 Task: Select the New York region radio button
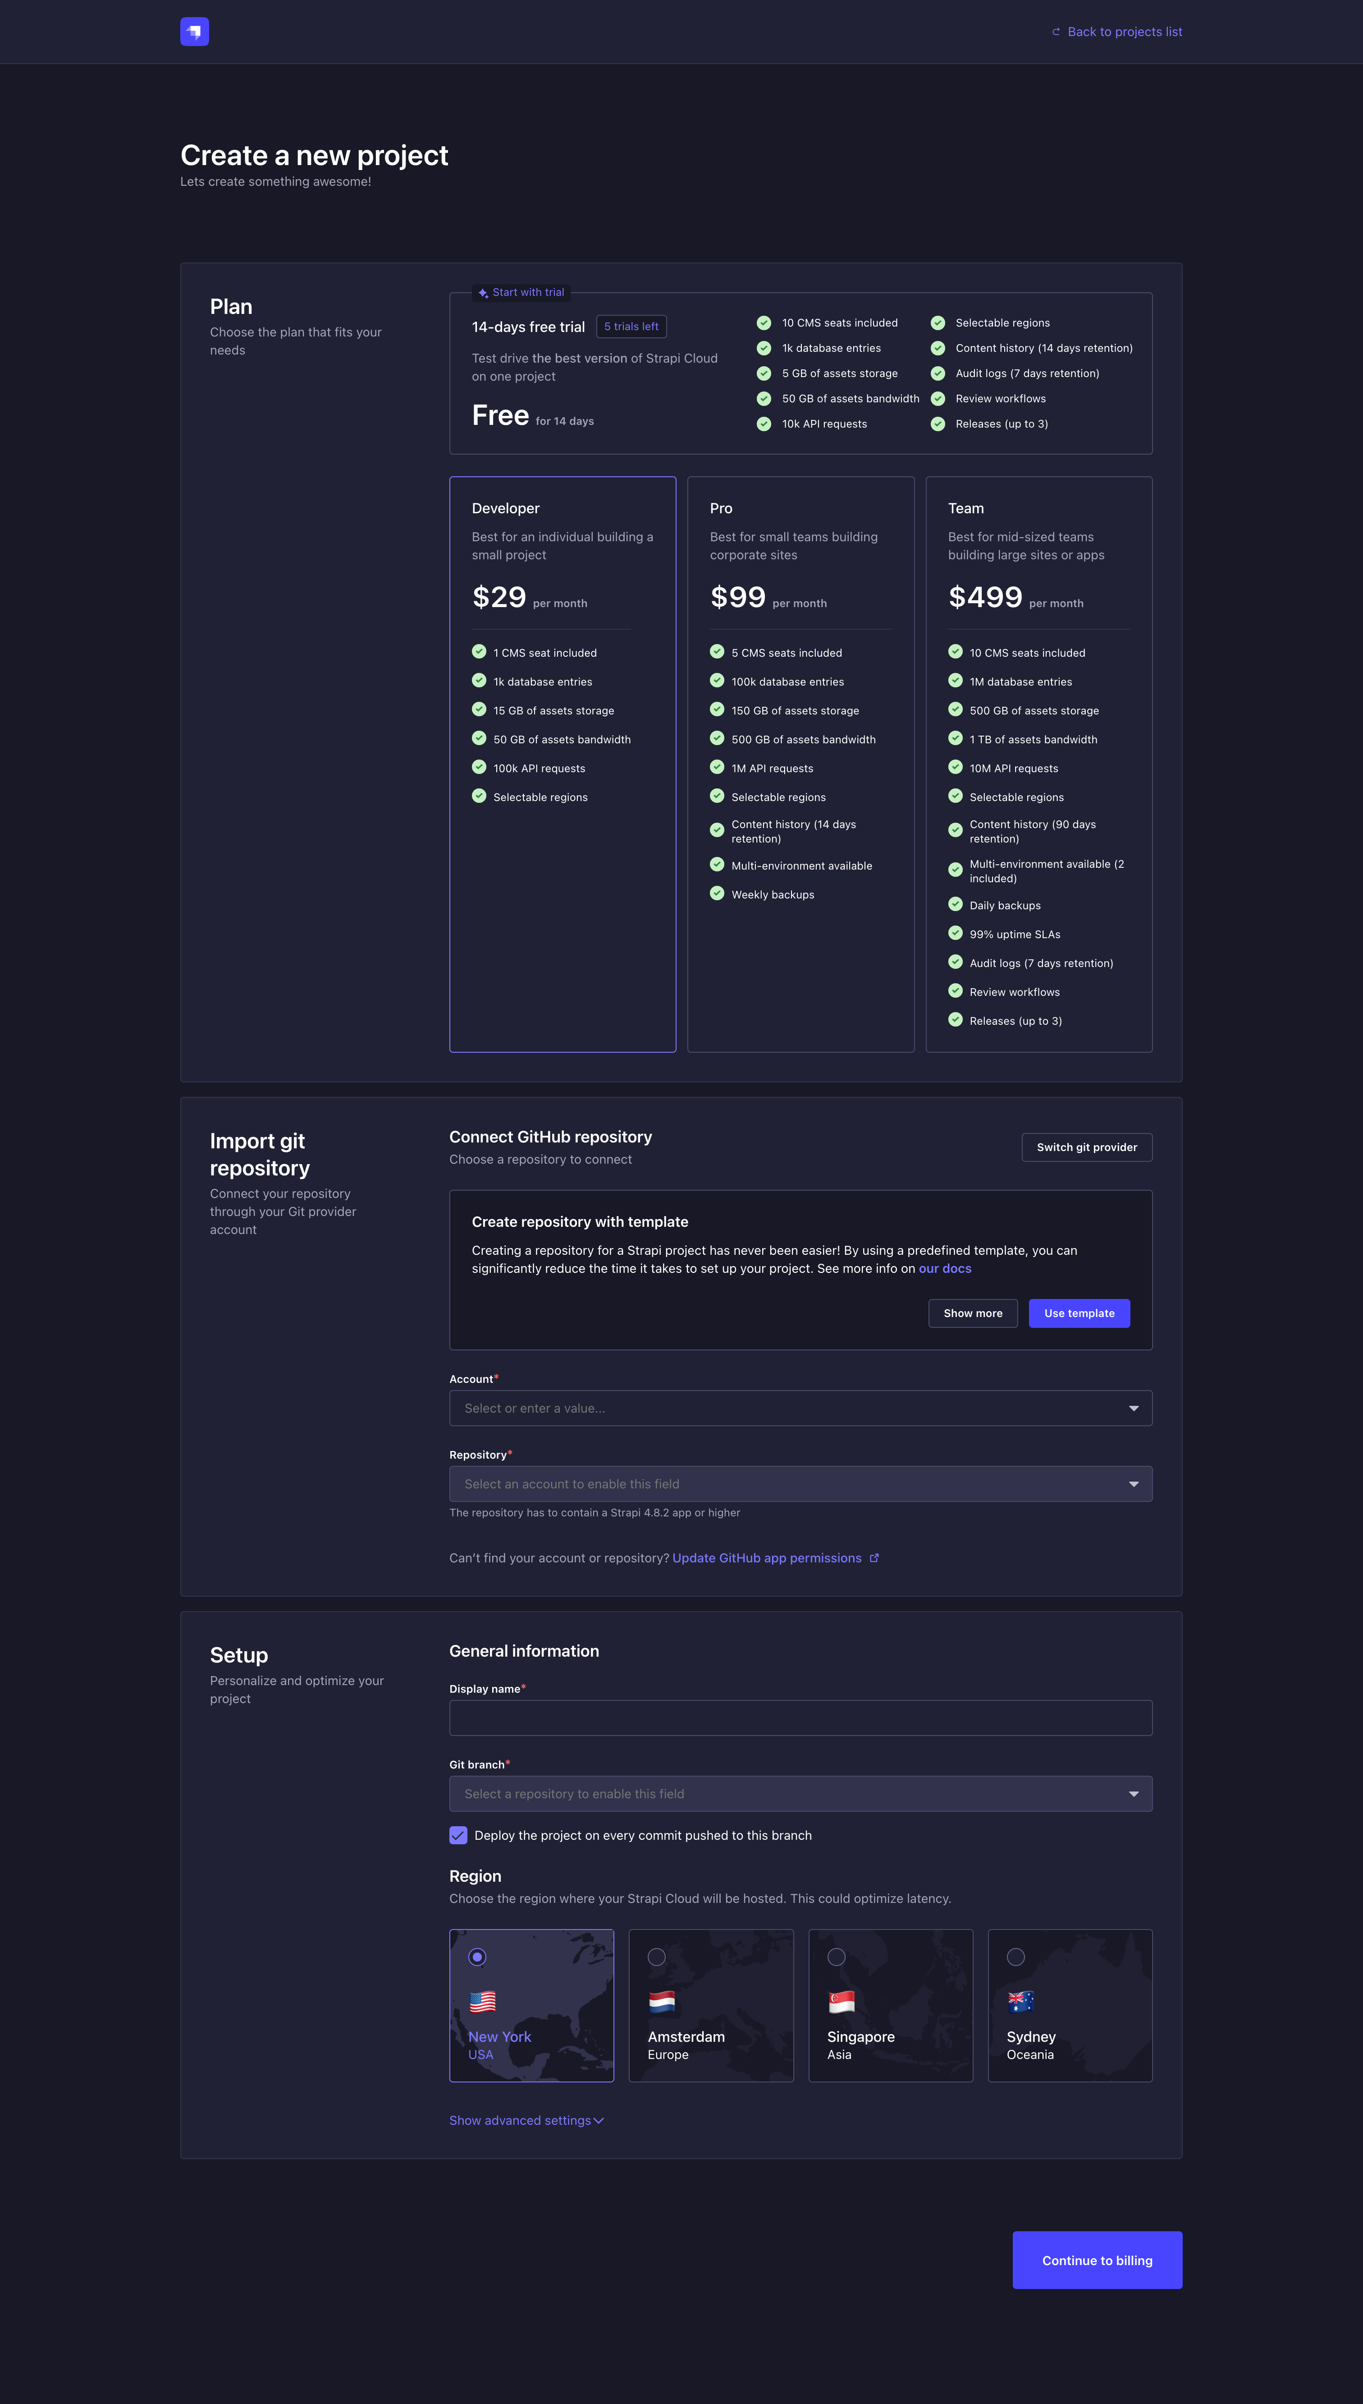pyautogui.click(x=477, y=1957)
